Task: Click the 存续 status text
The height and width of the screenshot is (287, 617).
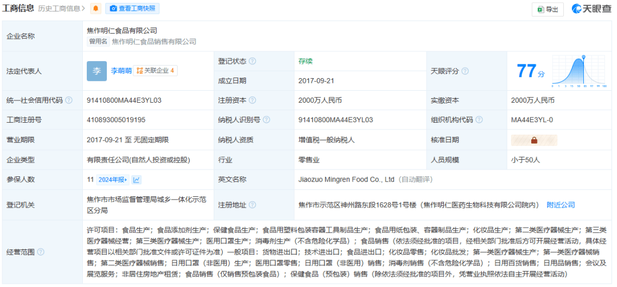Action: click(305, 61)
